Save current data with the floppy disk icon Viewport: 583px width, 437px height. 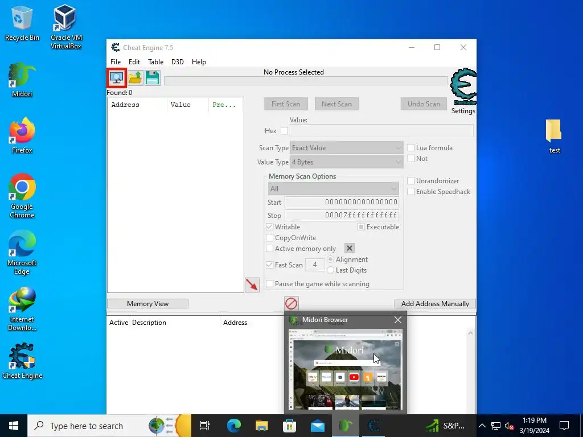coord(153,77)
